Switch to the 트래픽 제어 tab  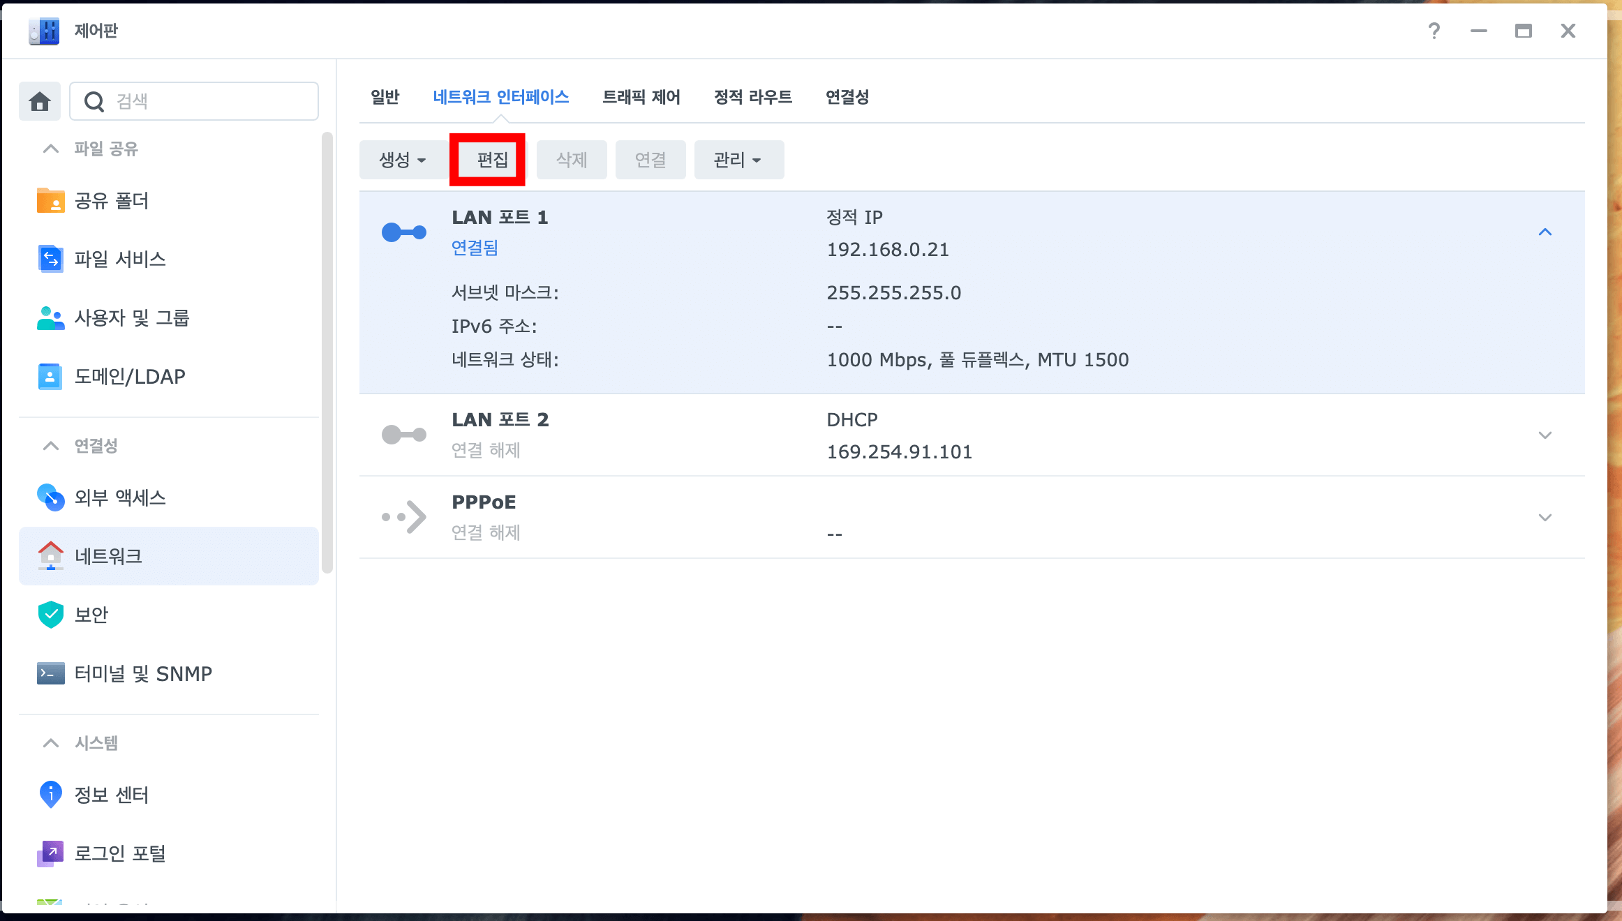click(x=641, y=97)
